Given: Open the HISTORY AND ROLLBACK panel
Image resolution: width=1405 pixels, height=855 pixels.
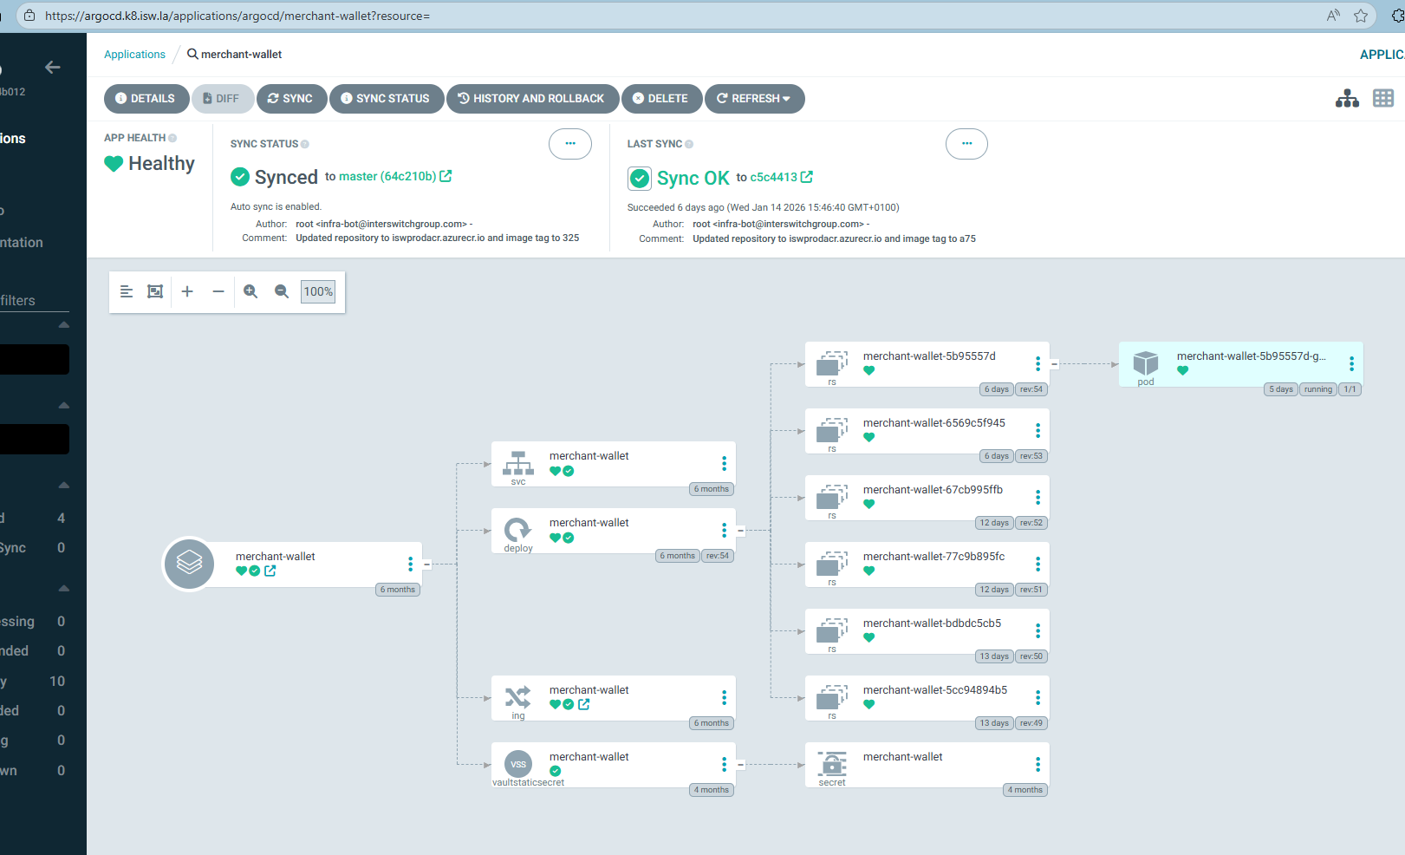Looking at the screenshot, I should (531, 99).
